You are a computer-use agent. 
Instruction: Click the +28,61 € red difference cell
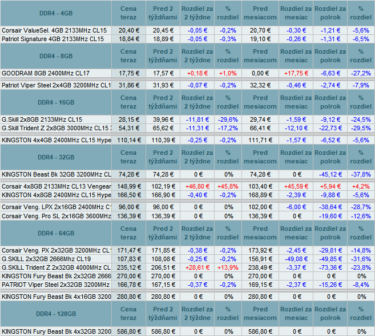(x=197, y=267)
